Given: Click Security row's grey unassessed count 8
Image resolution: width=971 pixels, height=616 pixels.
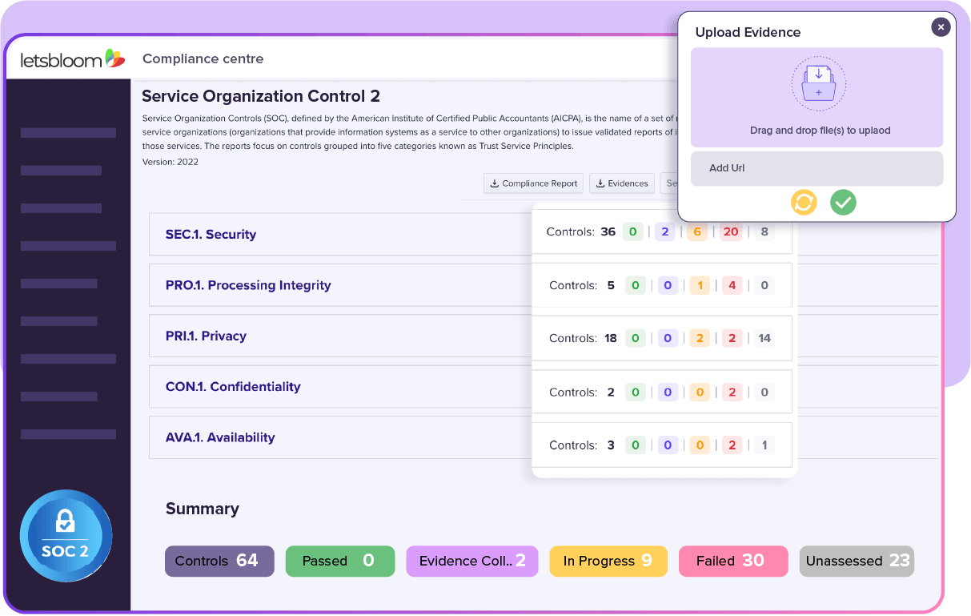Looking at the screenshot, I should (764, 232).
